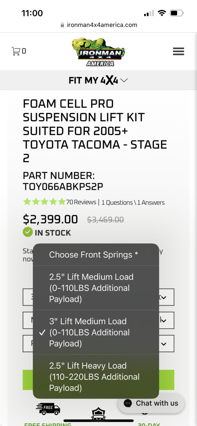Open the hamburger navigation menu
Viewport: 197px width, 426px height.
pos(178,51)
